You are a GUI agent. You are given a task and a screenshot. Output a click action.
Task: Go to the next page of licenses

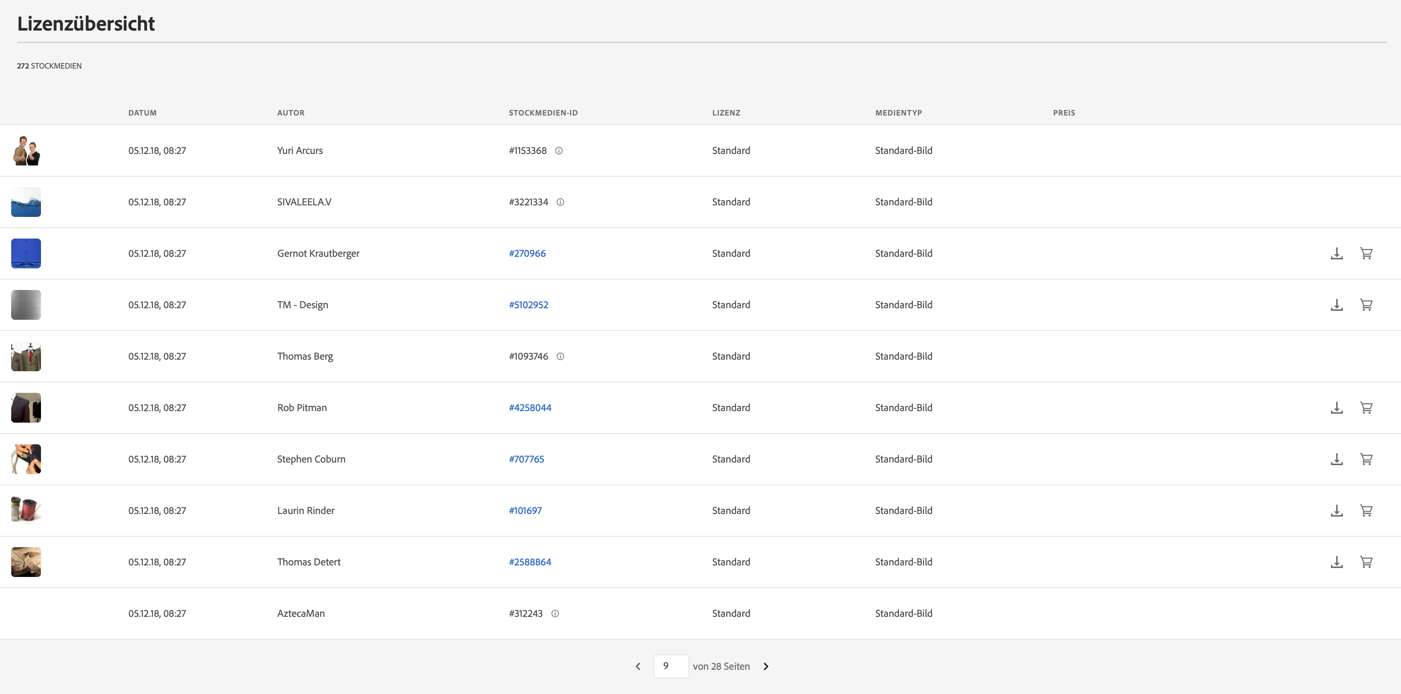766,666
